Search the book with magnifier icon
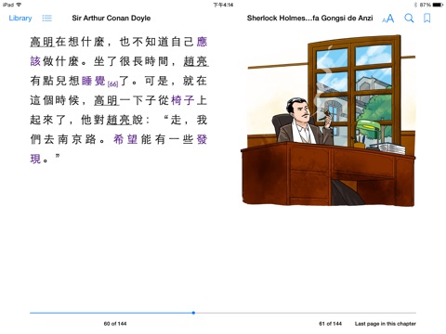The width and height of the screenshot is (446, 334). 409,19
